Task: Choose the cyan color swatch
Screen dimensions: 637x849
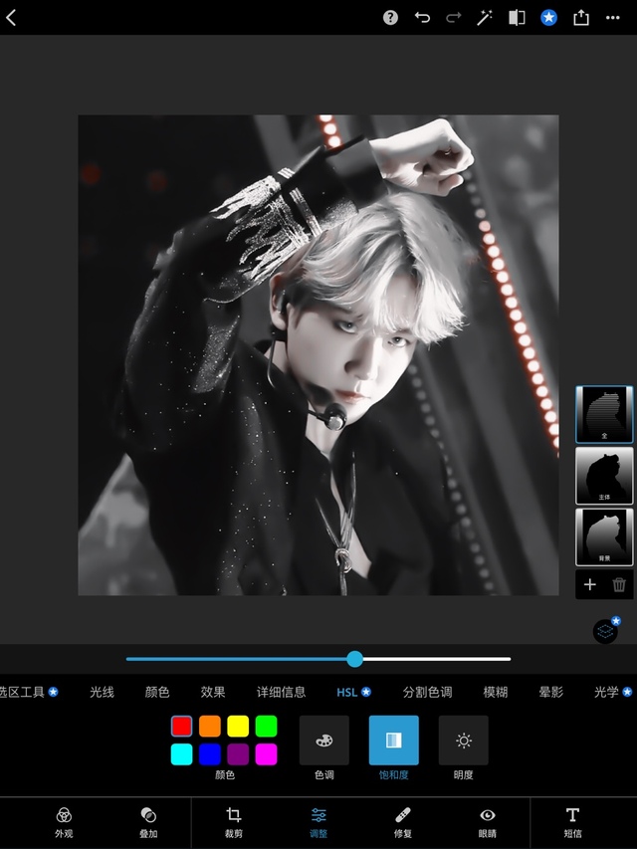Action: tap(181, 754)
